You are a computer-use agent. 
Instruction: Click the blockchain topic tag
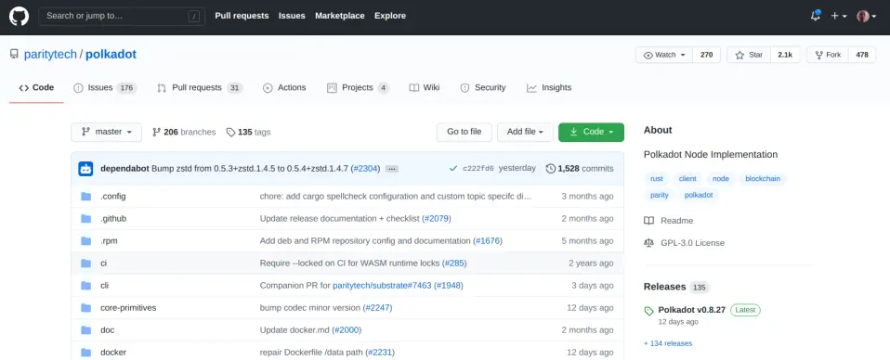(763, 178)
